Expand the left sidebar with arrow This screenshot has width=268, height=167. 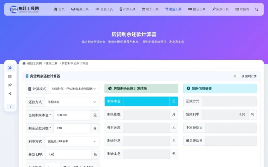point(11,107)
